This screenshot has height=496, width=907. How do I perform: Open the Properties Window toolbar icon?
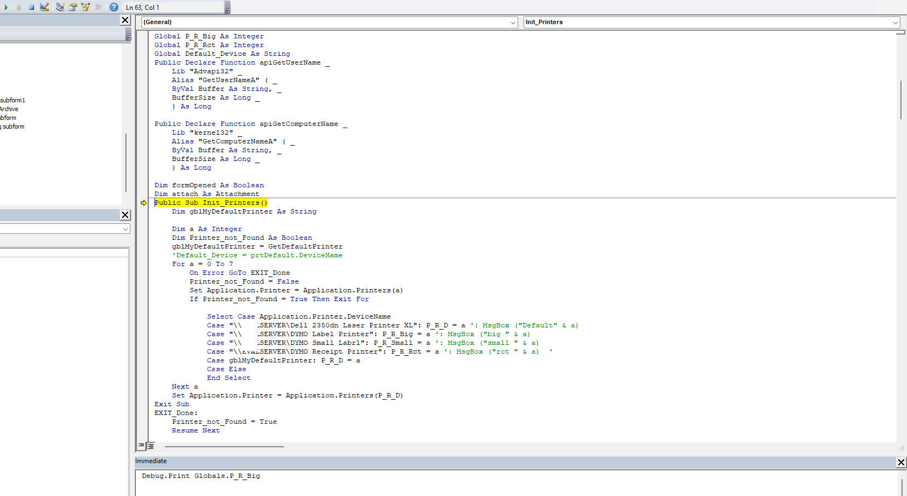pyautogui.click(x=72, y=7)
